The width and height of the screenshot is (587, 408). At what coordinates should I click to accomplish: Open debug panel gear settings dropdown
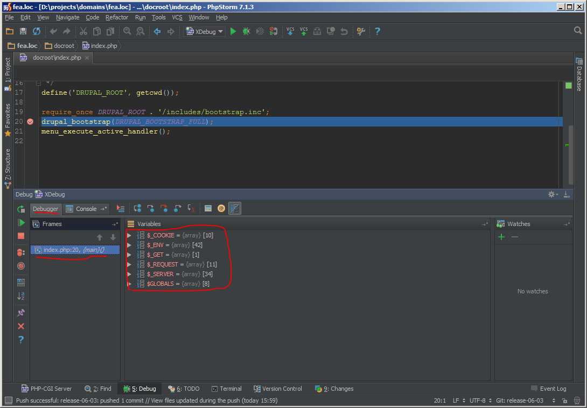pyautogui.click(x=553, y=194)
